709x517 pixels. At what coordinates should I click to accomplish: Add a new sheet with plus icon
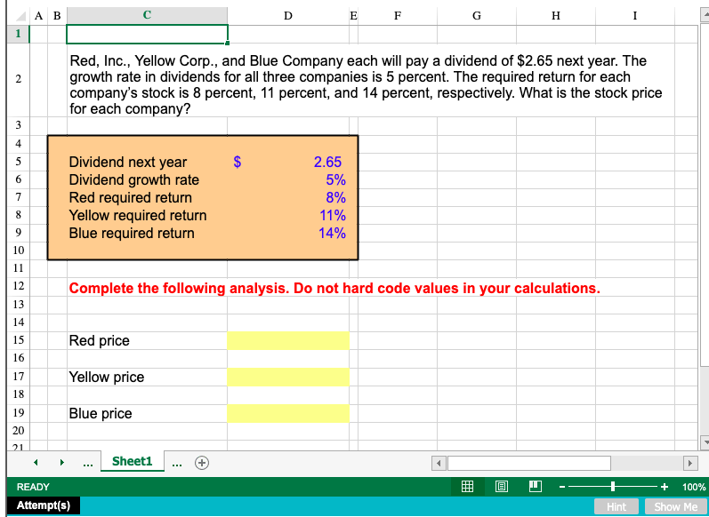202,463
